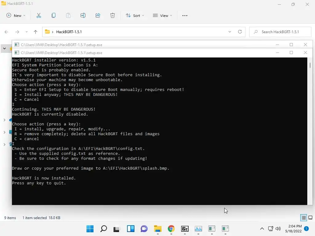Image resolution: width=315 pixels, height=236 pixels.
Task: Collapse the first navigation pane section
Action: pyautogui.click(x=4, y=48)
